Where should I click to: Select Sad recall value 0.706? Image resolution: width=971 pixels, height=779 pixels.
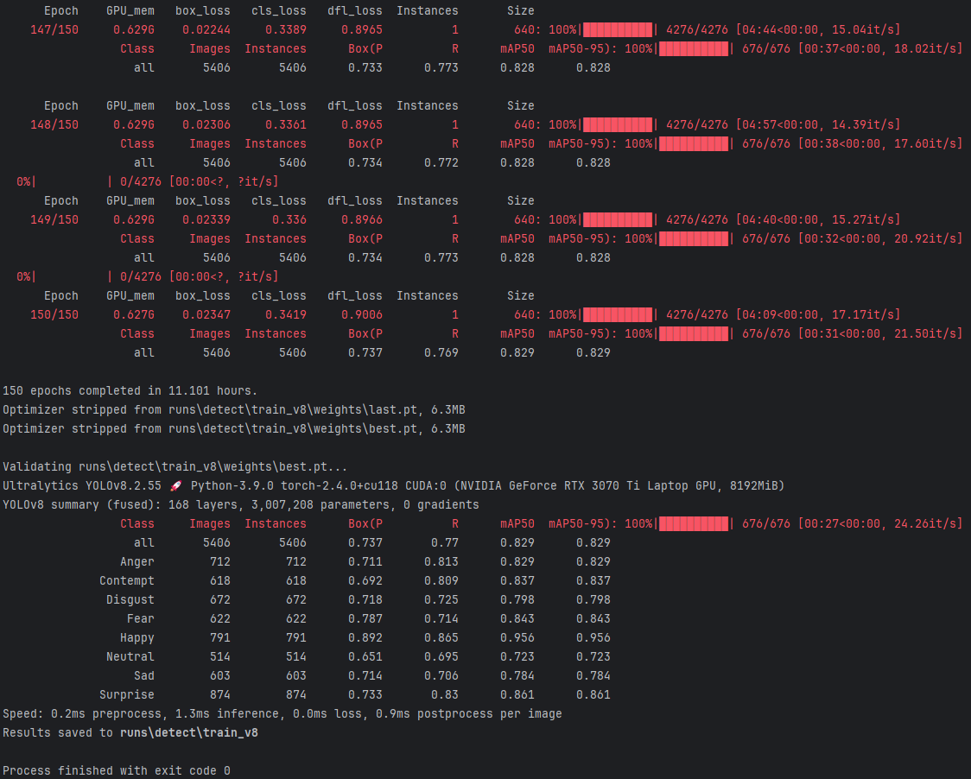tap(441, 676)
